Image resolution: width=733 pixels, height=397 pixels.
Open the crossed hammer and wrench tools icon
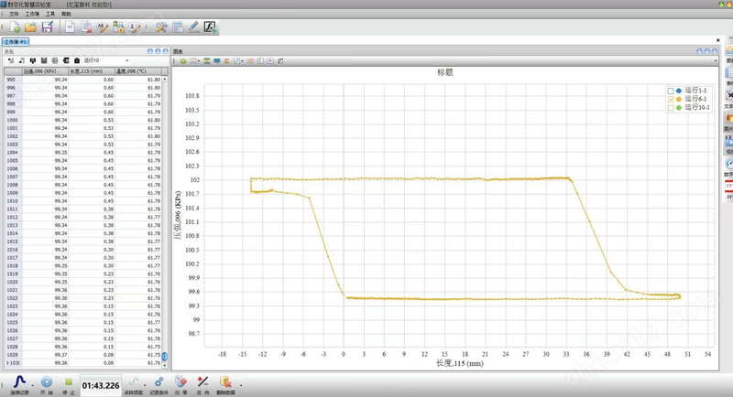point(161,27)
